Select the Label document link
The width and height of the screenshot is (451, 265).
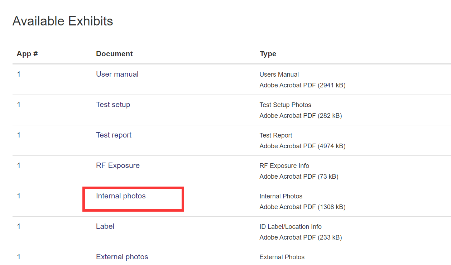click(105, 226)
